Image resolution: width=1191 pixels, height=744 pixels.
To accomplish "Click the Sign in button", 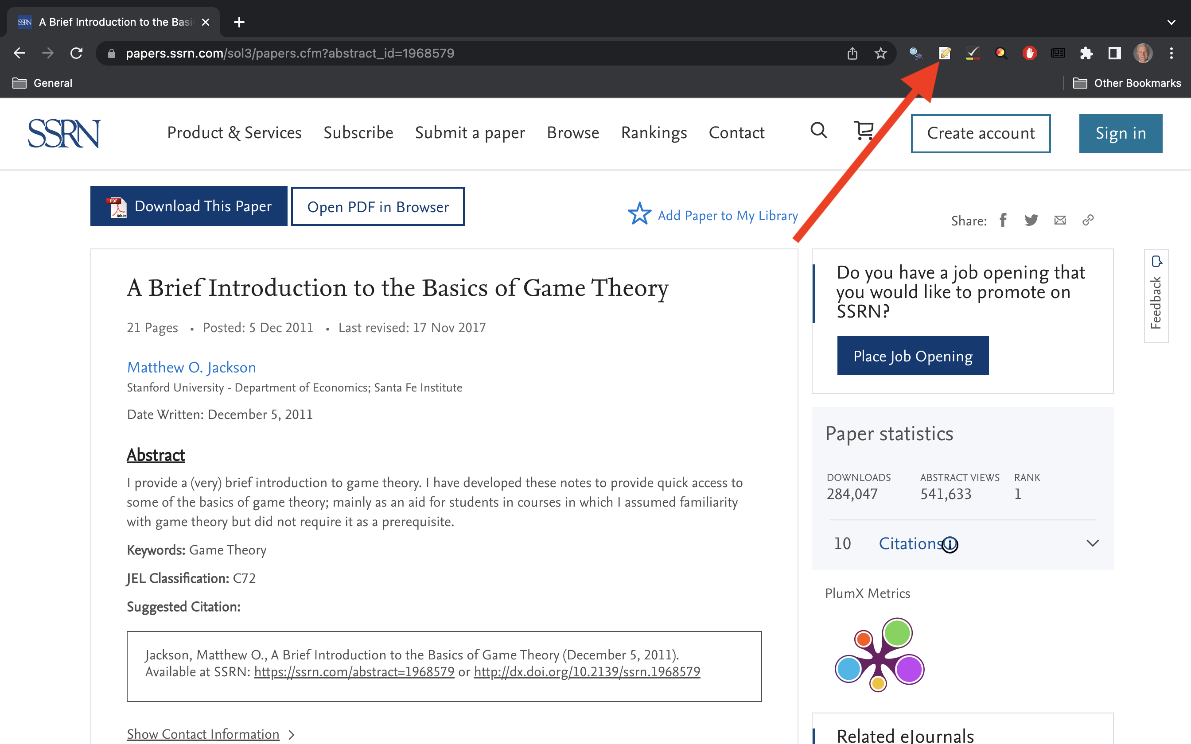I will pos(1121,133).
